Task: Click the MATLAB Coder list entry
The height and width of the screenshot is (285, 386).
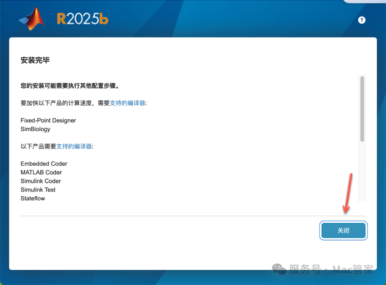Action: point(41,172)
